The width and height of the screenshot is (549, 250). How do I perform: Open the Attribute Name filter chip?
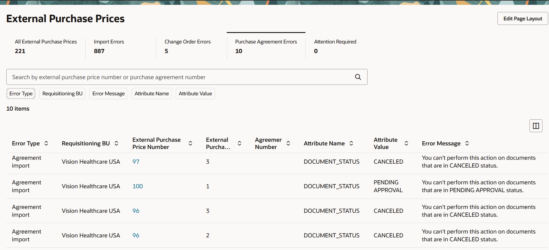tap(152, 94)
